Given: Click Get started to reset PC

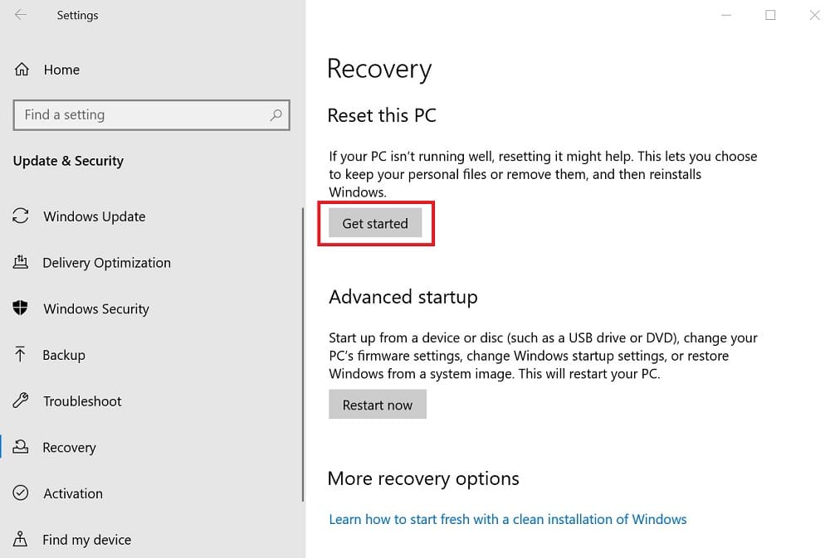Looking at the screenshot, I should tap(375, 223).
